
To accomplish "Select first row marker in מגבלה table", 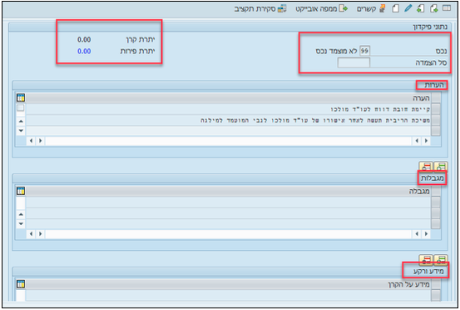I will [436, 202].
